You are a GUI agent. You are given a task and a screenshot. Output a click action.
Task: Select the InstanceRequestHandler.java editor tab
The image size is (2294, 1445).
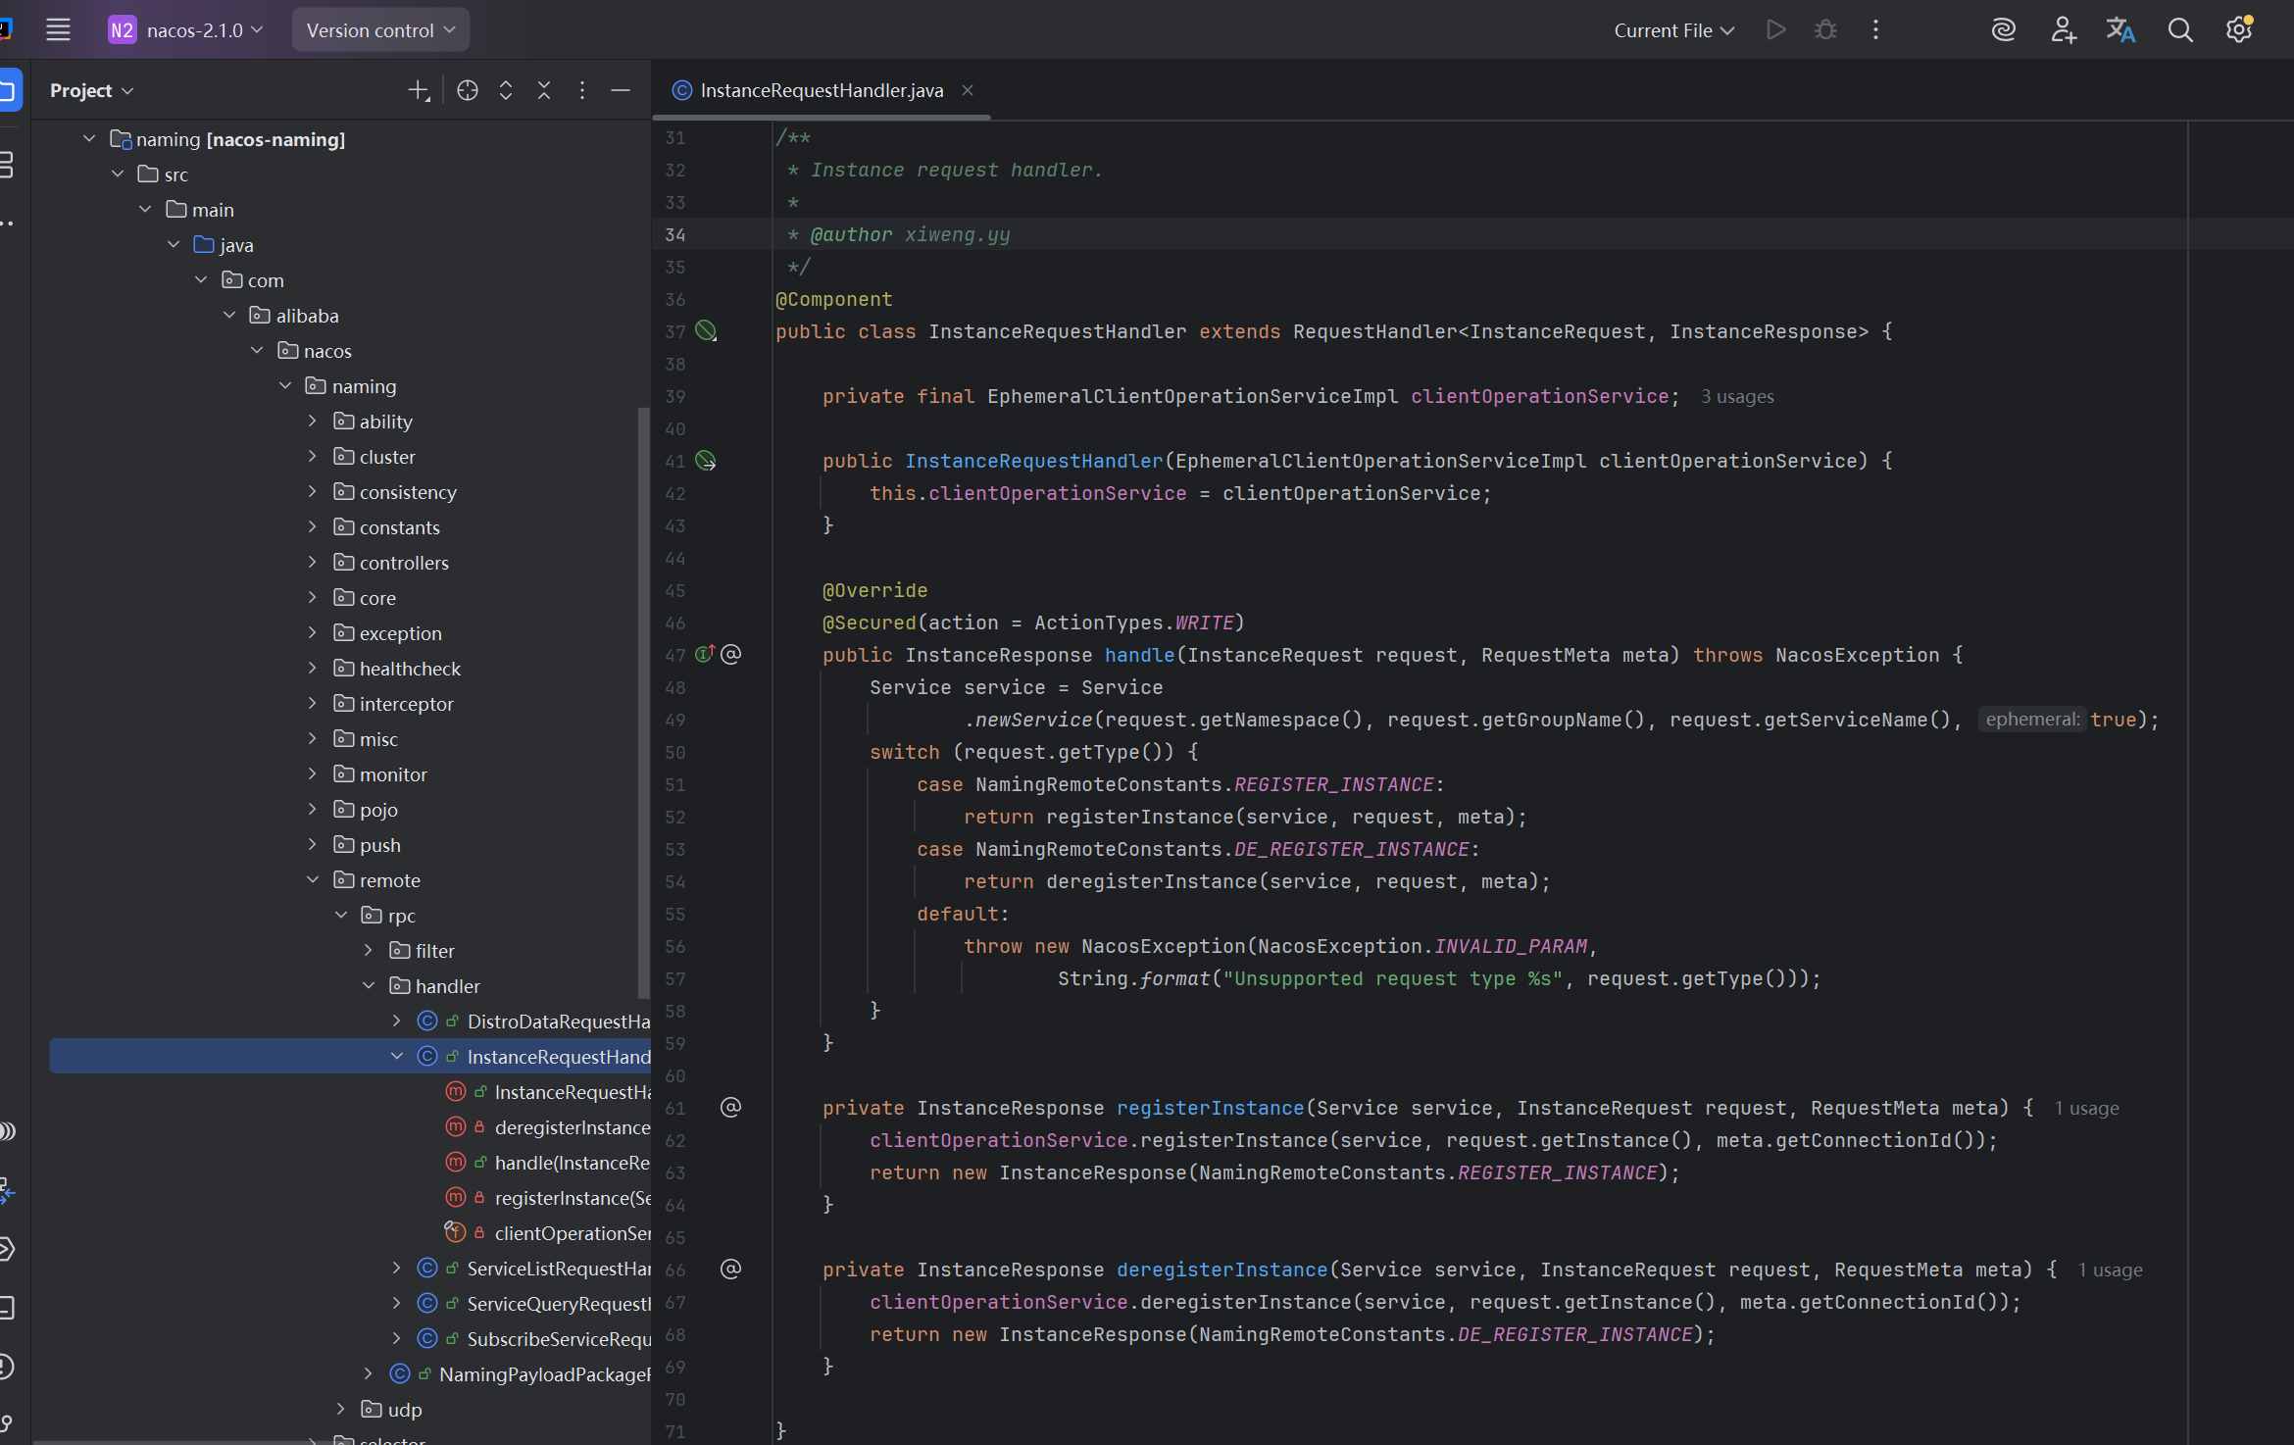(821, 90)
